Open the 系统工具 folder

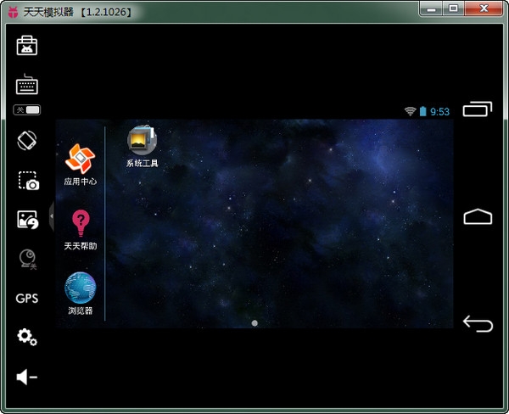point(142,143)
